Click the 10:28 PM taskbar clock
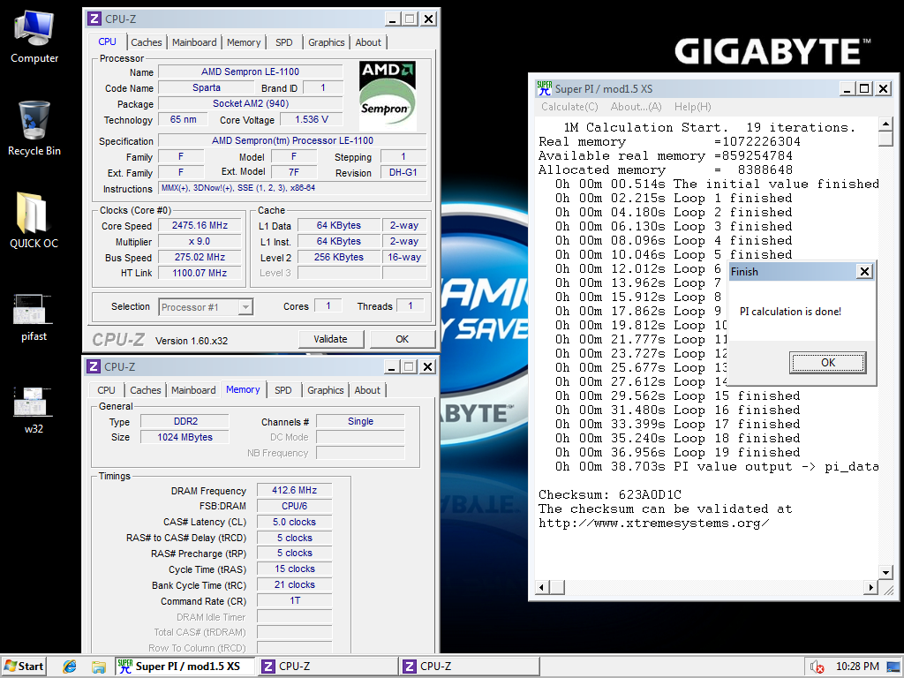904x678 pixels. [x=857, y=667]
